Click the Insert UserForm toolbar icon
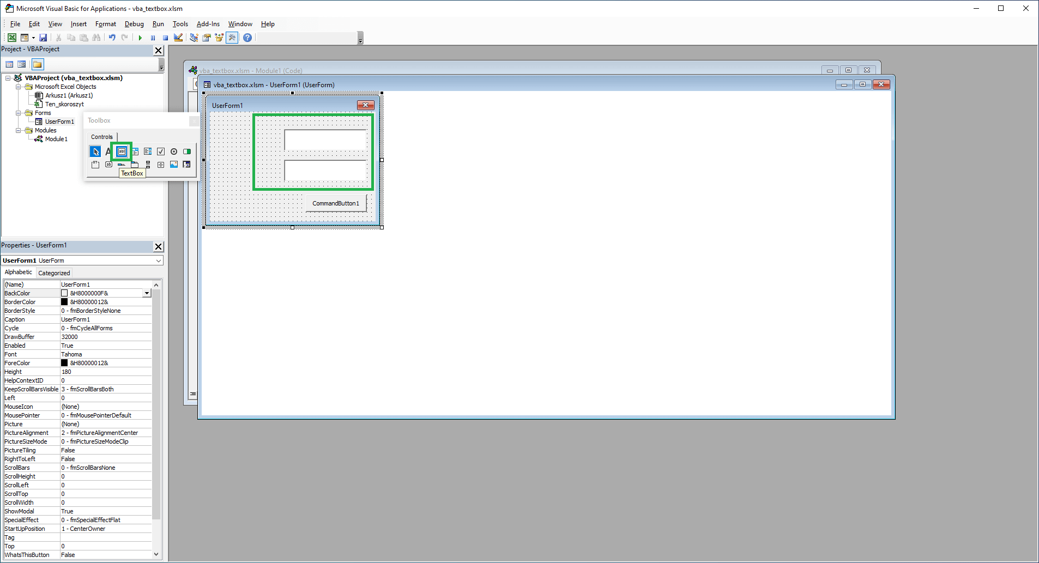Image resolution: width=1039 pixels, height=563 pixels. coord(25,38)
